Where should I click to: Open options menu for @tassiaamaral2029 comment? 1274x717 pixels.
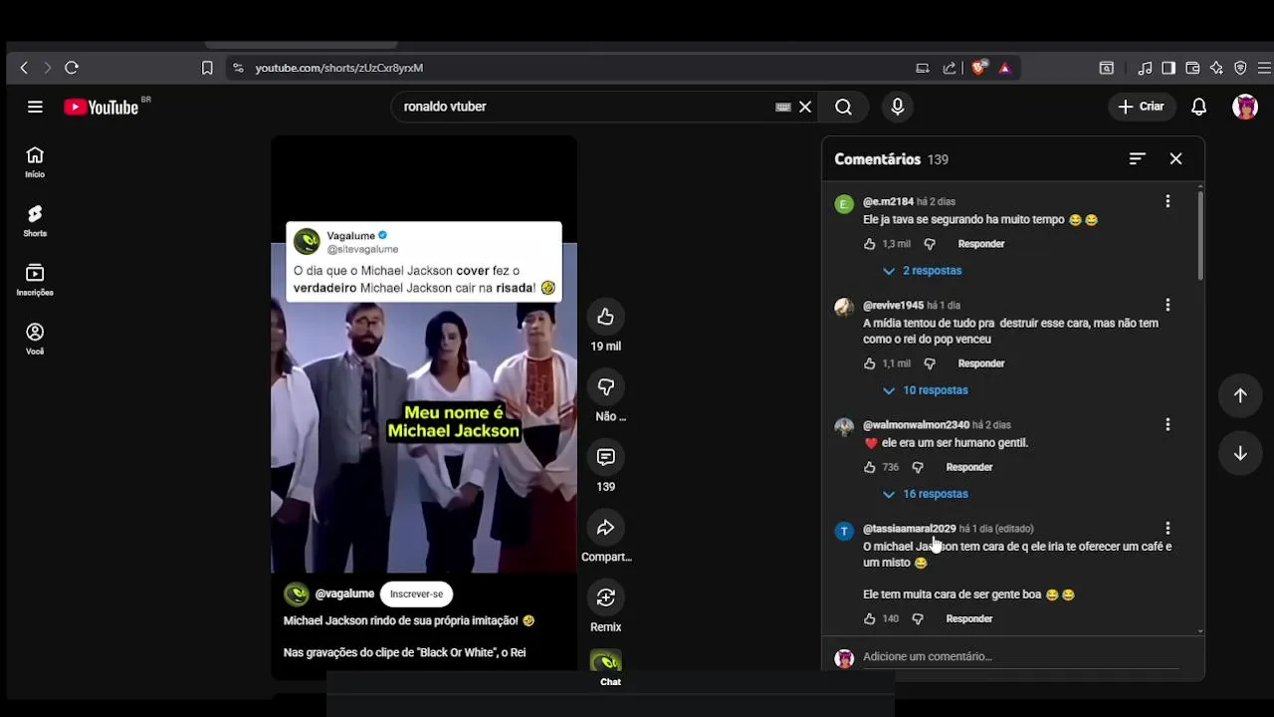1168,528
